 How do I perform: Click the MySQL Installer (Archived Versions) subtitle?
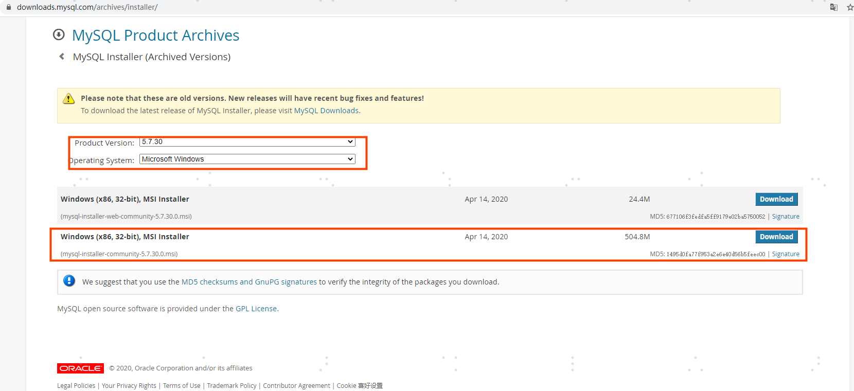[152, 57]
